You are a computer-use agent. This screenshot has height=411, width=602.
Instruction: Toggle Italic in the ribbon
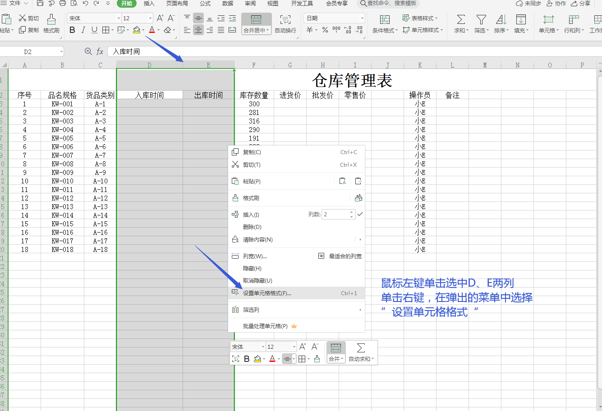[x=83, y=30]
